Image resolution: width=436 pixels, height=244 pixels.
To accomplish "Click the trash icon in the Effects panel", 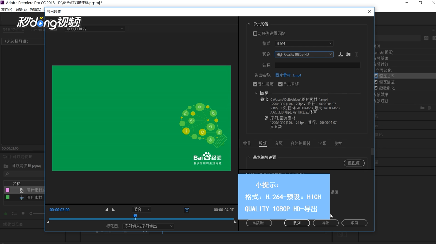I will (429, 108).
